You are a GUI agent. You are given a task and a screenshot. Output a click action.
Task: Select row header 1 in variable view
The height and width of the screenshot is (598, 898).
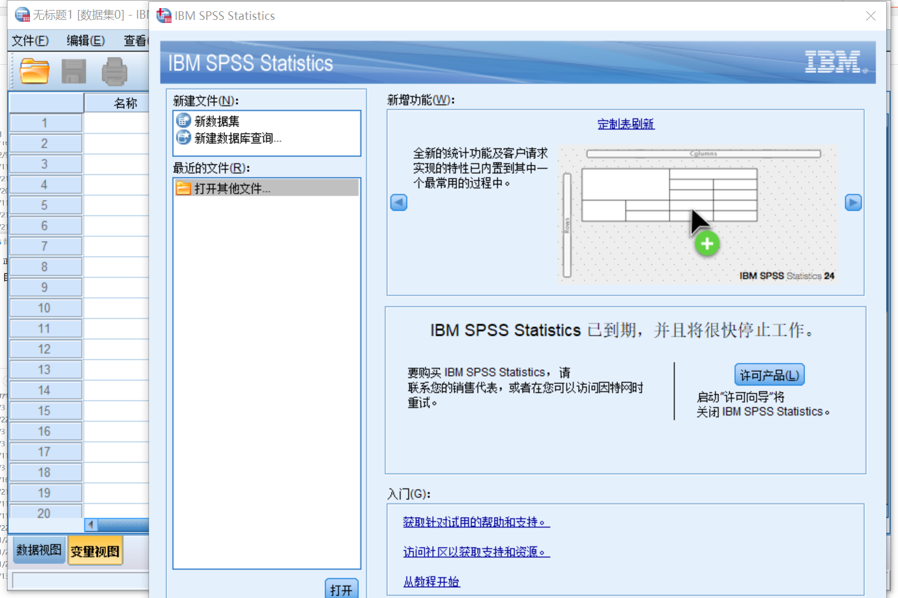(46, 123)
